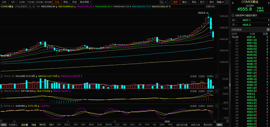
Task: Select the 60分钟 timeframe tab
Action: pos(48,2)
